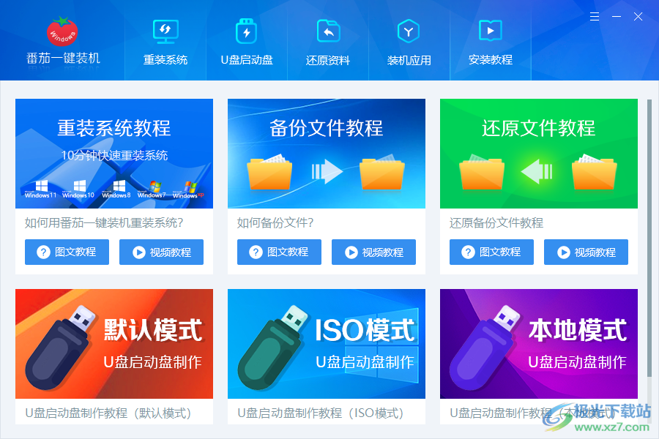Image resolution: width=659 pixels, height=439 pixels.
Task: Select the U盘启动盘 USB boot disk icon
Action: [247, 31]
